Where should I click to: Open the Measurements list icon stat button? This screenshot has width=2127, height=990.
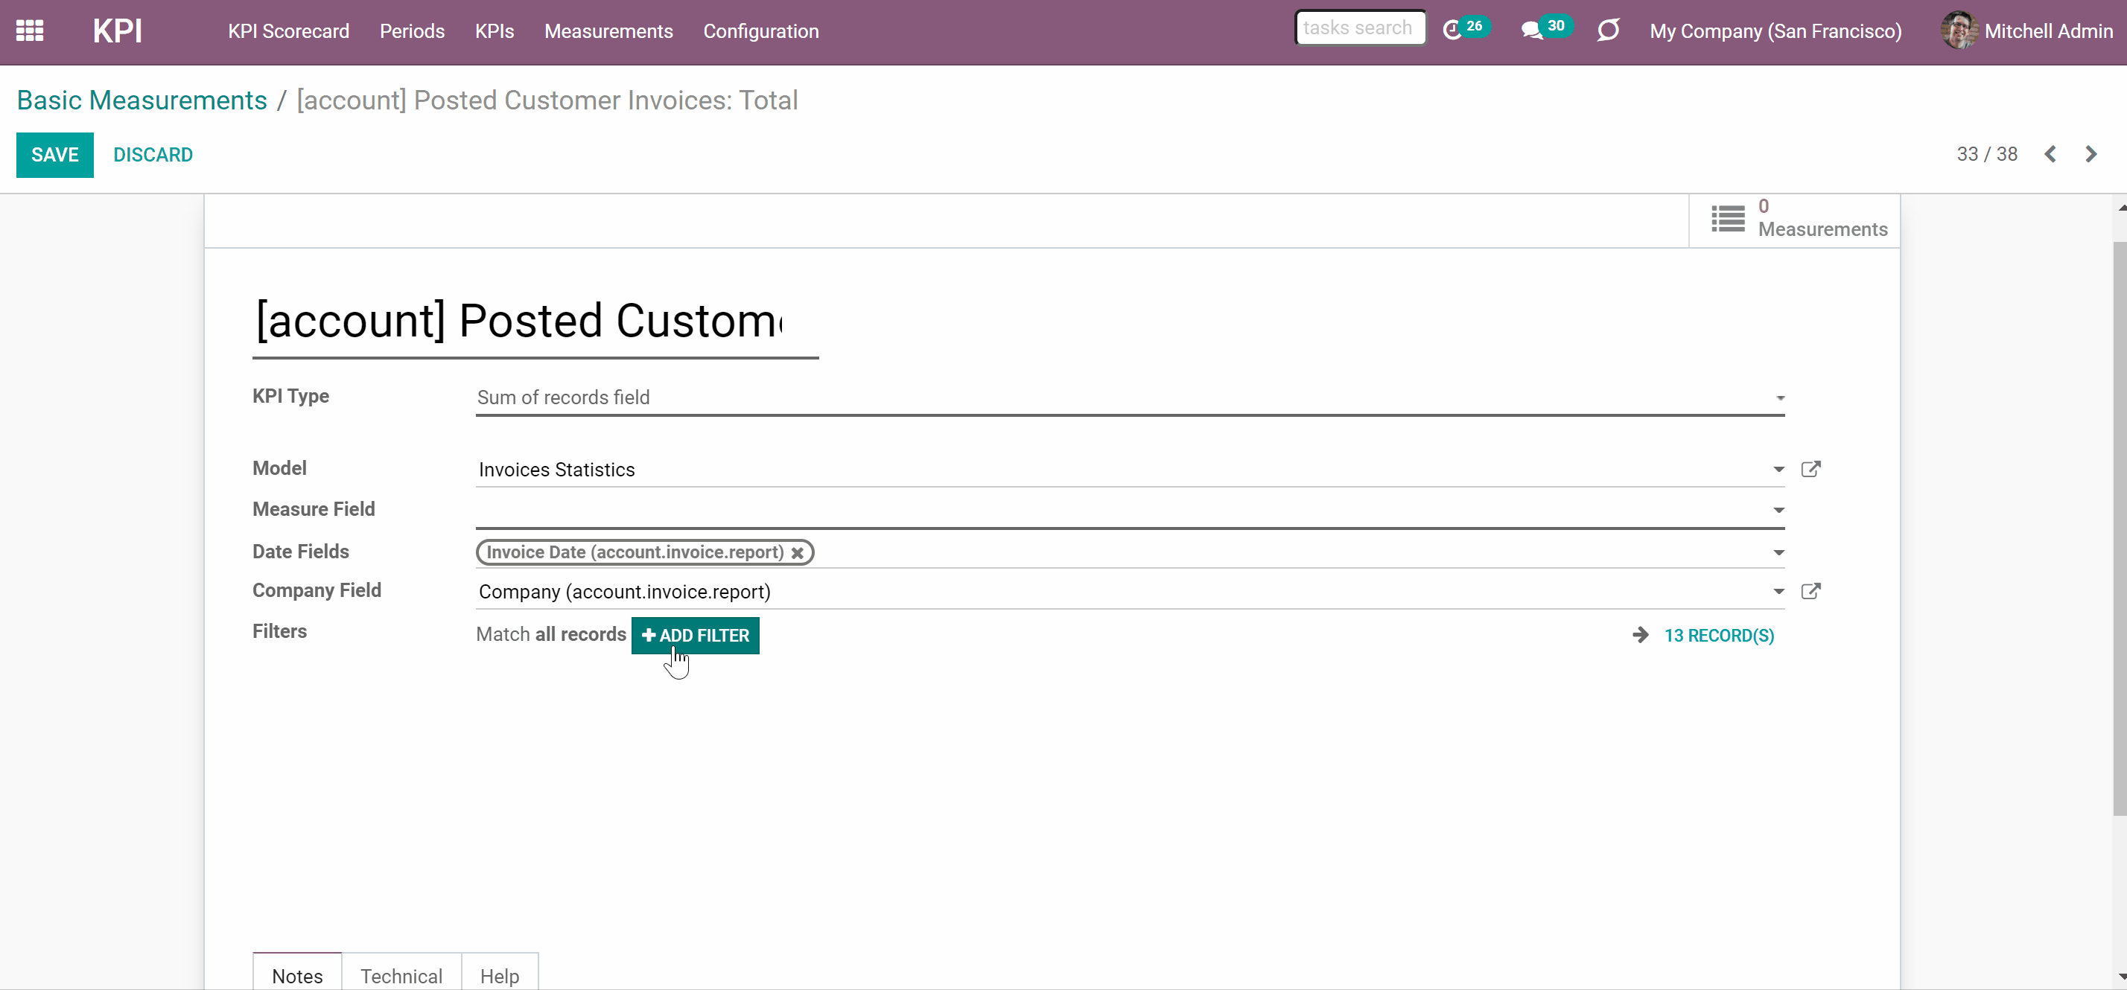[1727, 219]
